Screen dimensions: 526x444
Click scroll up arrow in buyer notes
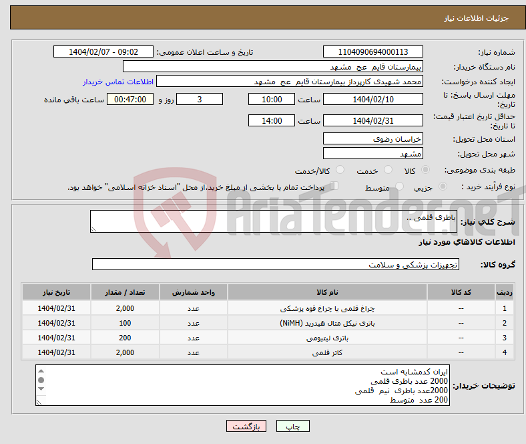(x=41, y=371)
